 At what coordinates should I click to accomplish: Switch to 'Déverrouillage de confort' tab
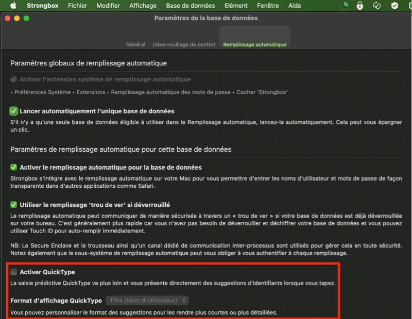click(x=184, y=45)
